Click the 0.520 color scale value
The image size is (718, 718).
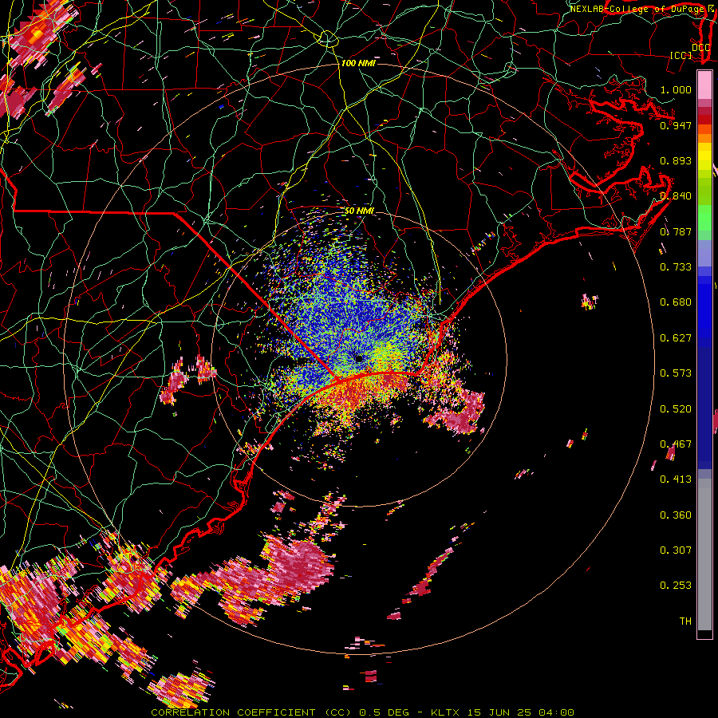coord(676,409)
